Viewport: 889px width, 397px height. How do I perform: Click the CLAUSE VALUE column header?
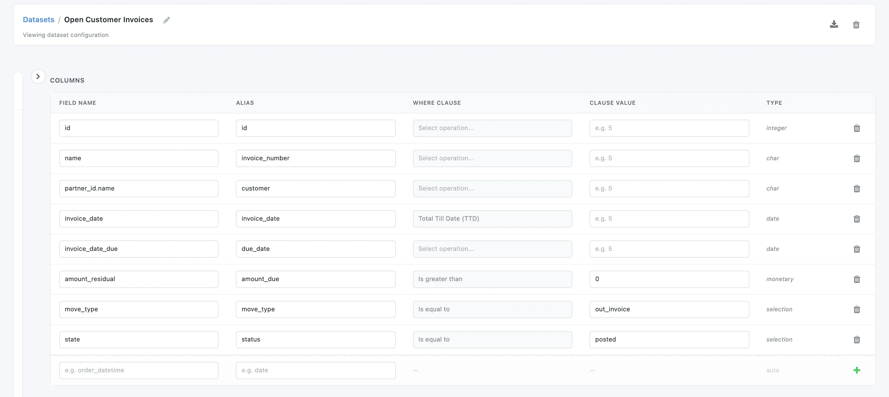pyautogui.click(x=612, y=103)
